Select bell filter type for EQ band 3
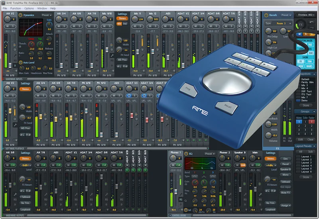 (213, 176)
